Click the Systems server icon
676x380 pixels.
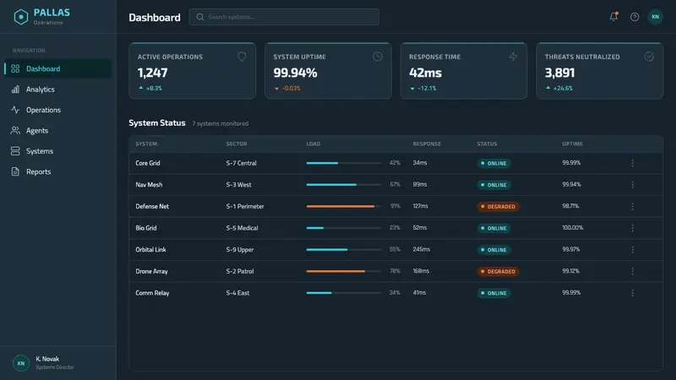15,151
